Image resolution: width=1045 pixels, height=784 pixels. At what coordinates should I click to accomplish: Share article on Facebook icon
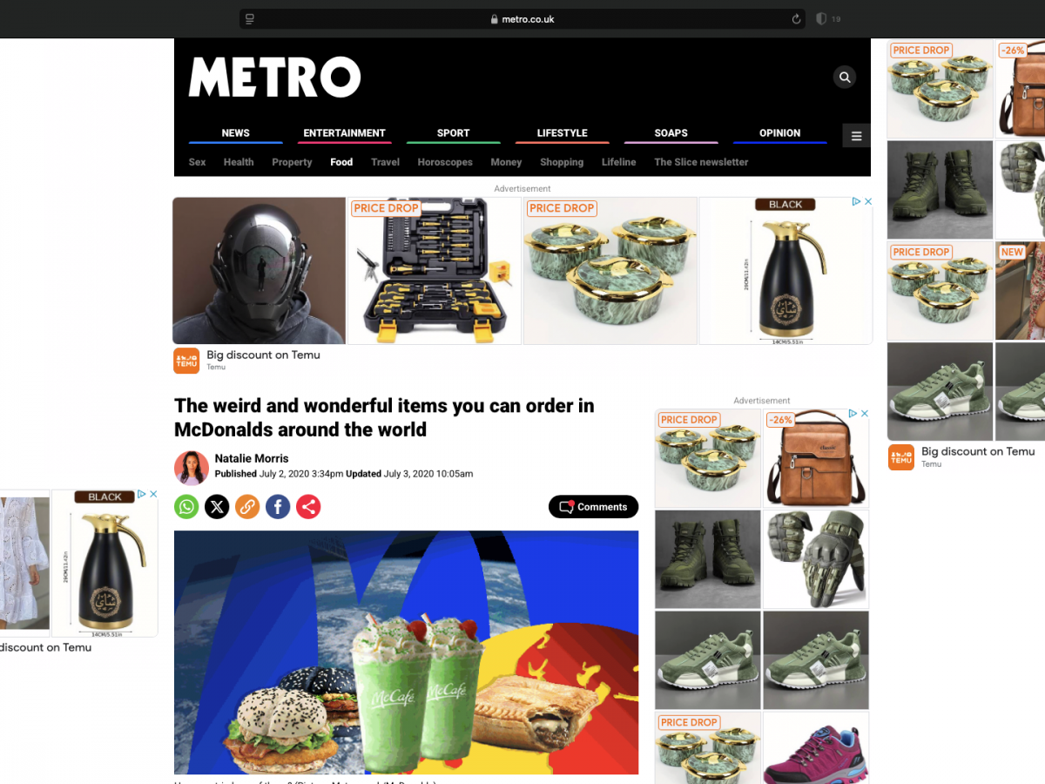[278, 506]
